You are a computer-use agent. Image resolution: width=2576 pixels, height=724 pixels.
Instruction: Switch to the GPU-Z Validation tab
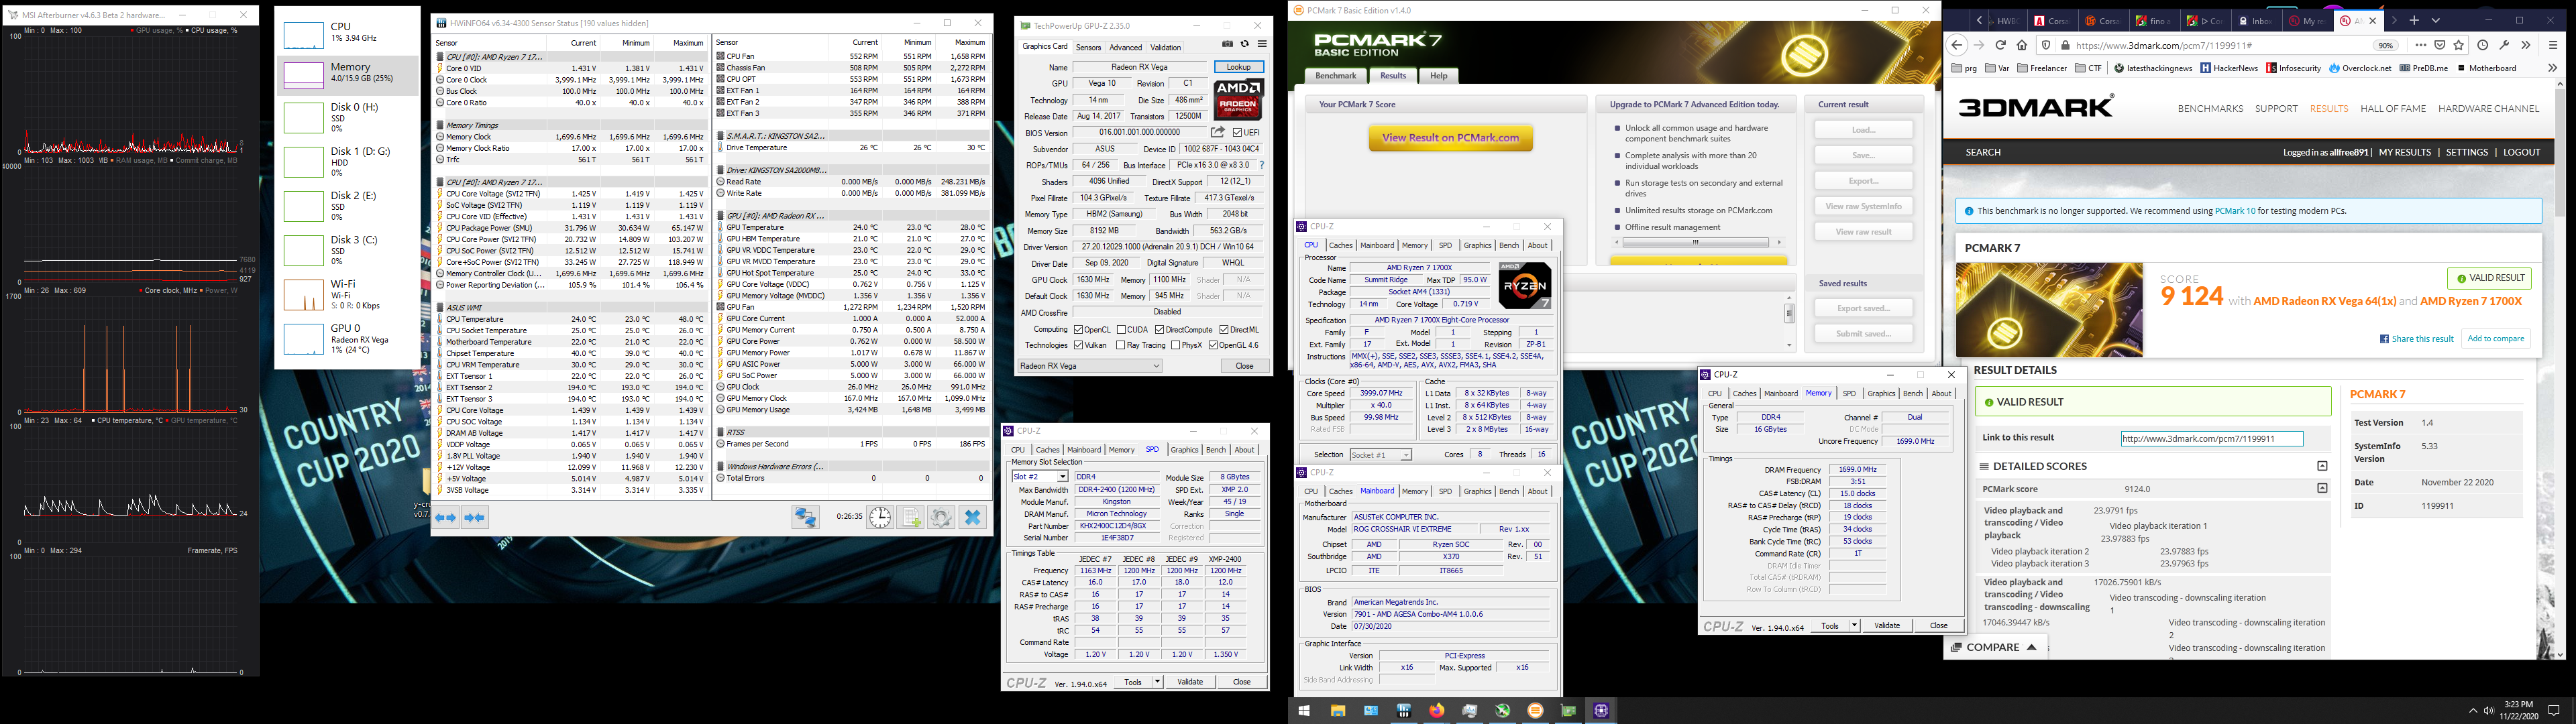(x=1165, y=47)
